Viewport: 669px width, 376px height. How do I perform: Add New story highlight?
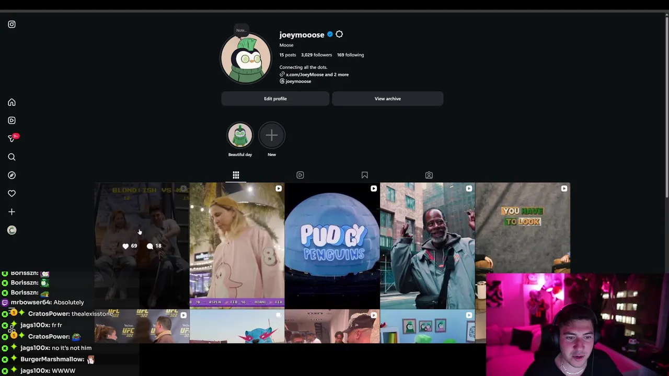[272, 135]
